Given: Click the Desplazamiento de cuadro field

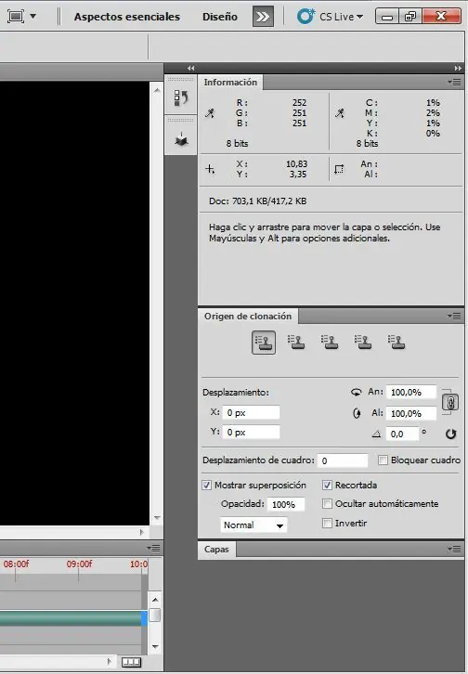Looking at the screenshot, I should point(343,460).
